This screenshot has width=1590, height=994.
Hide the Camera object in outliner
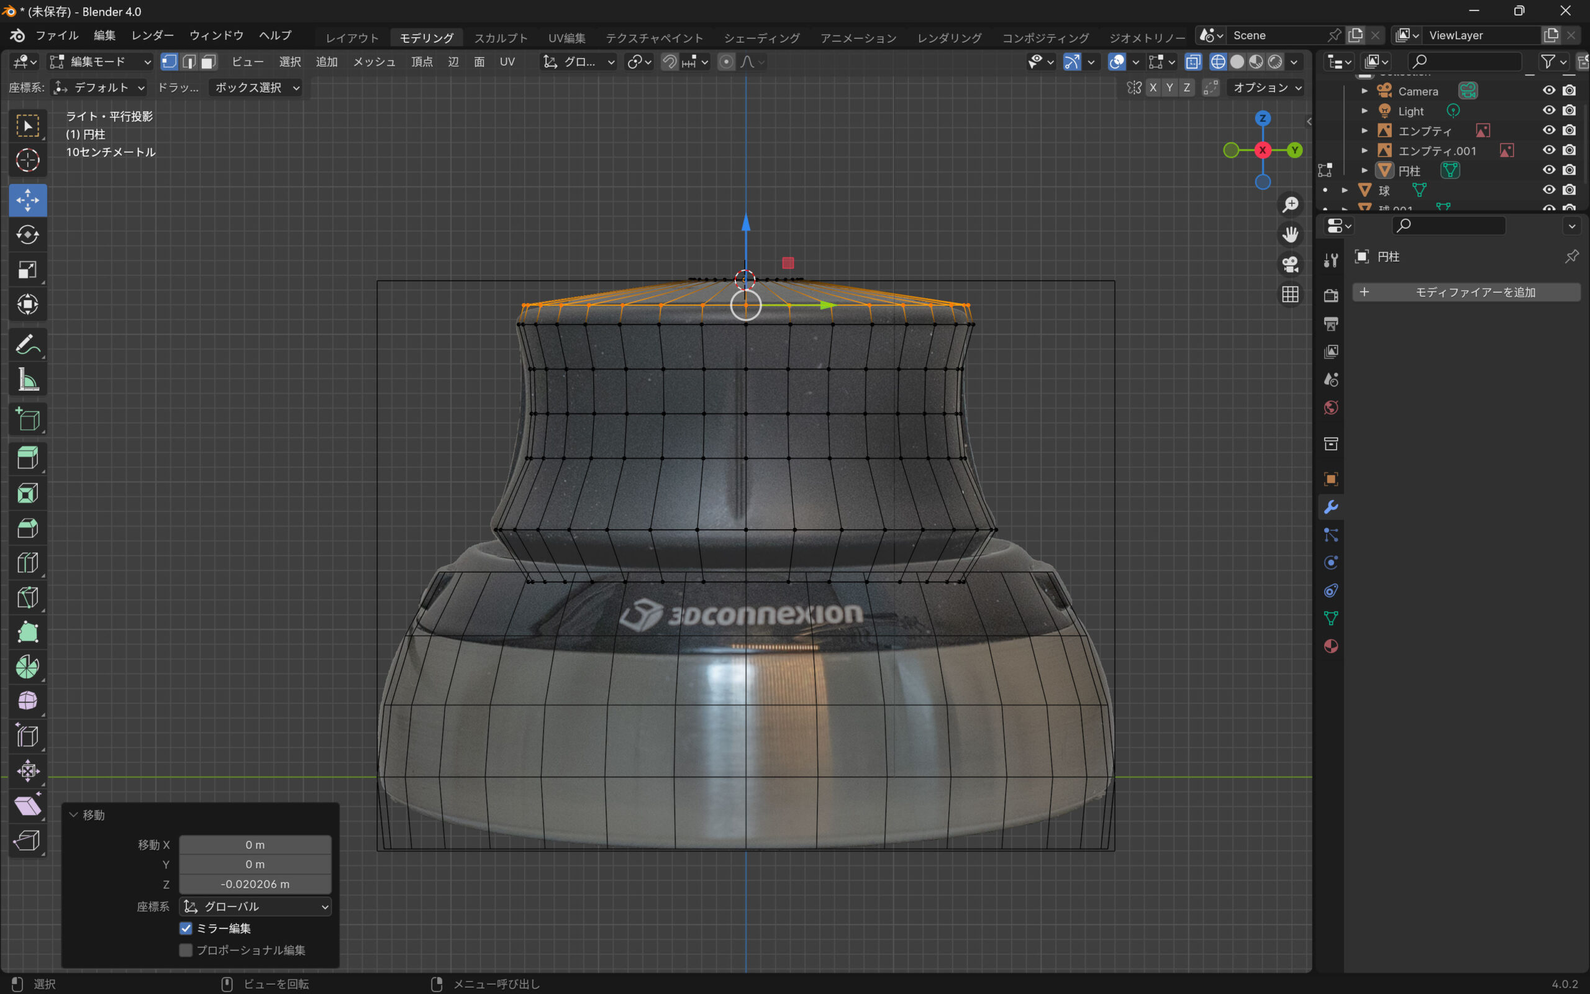pos(1548,91)
